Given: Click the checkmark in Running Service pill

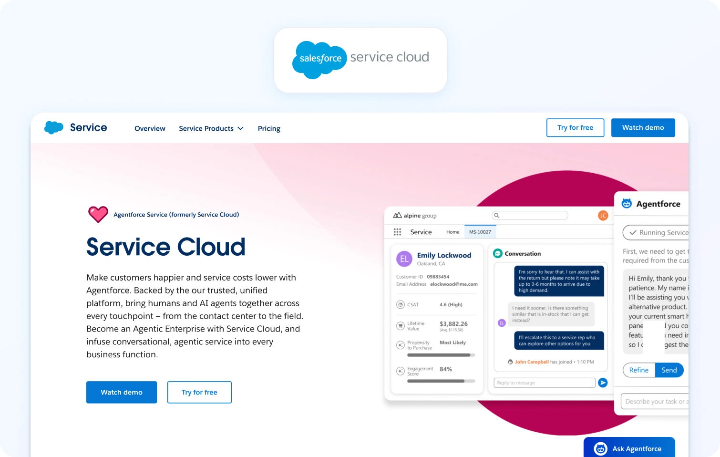Looking at the screenshot, I should click(633, 233).
